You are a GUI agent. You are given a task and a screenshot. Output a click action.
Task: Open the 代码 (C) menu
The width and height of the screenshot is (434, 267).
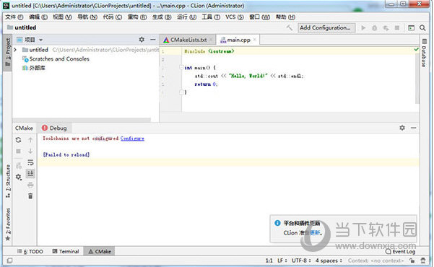113,17
